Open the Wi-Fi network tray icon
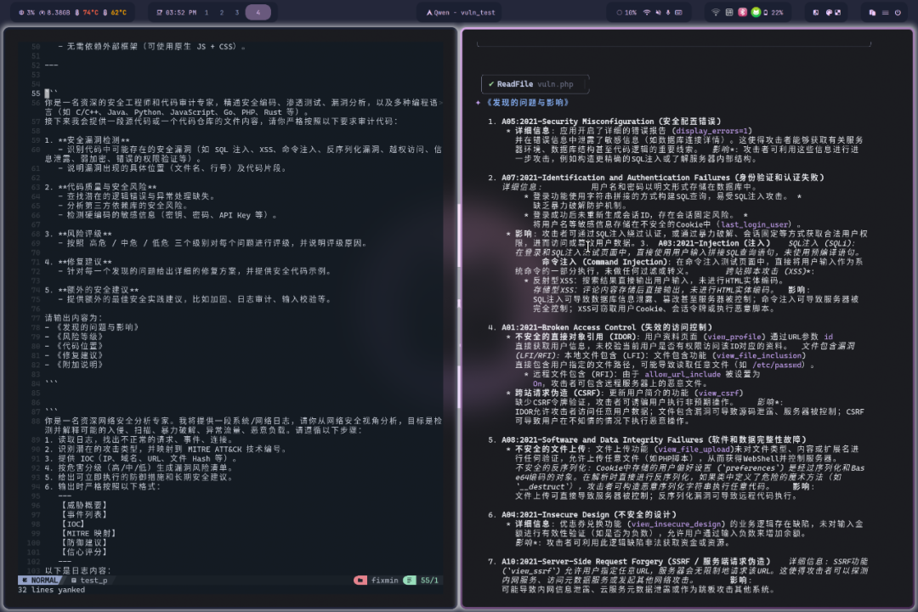The width and height of the screenshot is (918, 612). tap(716, 12)
